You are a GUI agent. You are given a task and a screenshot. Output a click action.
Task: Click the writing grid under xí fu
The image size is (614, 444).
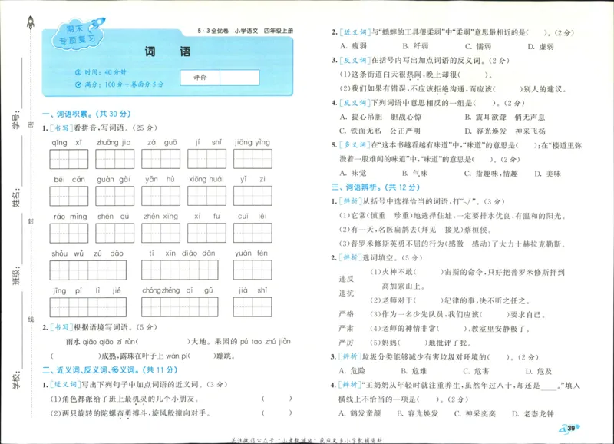coord(206,234)
